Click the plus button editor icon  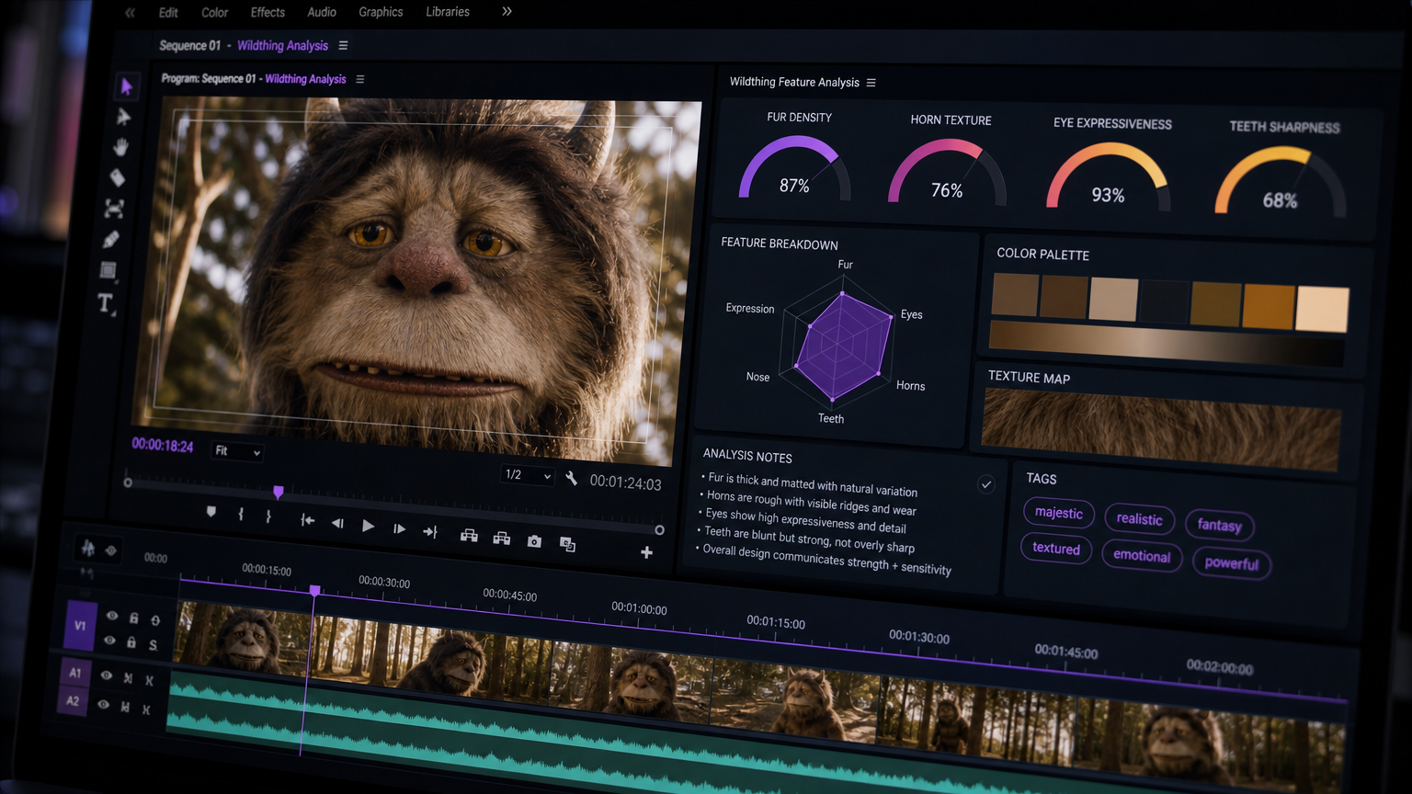point(646,552)
